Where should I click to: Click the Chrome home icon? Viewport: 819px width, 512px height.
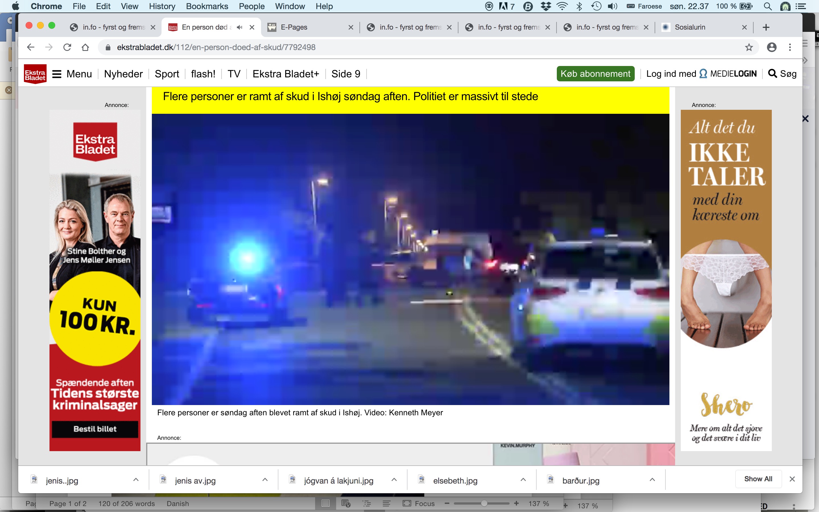pyautogui.click(x=85, y=47)
